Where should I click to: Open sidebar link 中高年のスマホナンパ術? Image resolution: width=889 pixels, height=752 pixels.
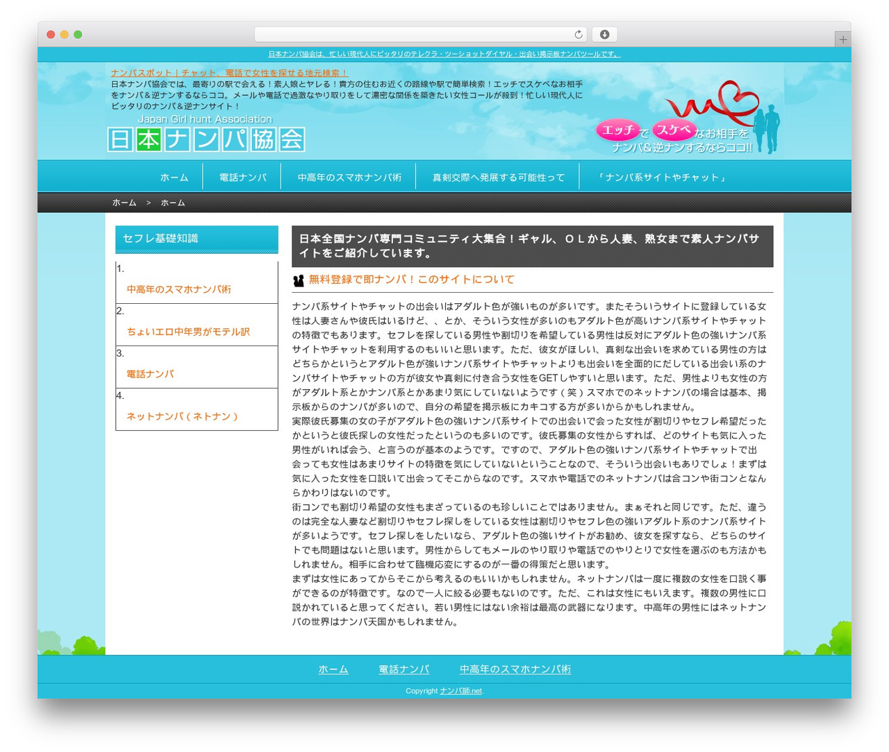[179, 289]
